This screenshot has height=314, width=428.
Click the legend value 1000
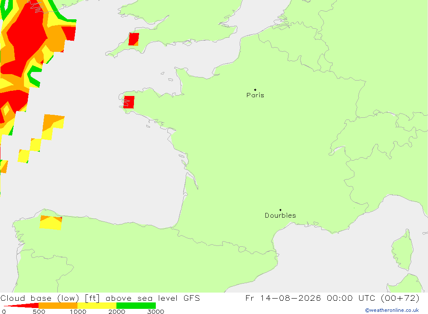[78, 311]
